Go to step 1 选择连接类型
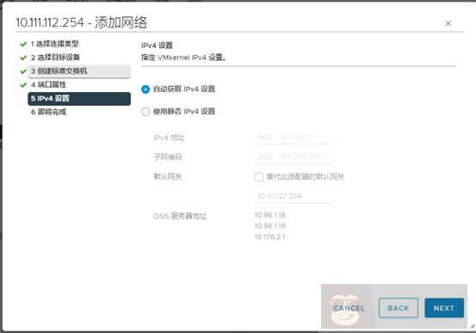The width and height of the screenshot is (476, 333). click(x=54, y=44)
